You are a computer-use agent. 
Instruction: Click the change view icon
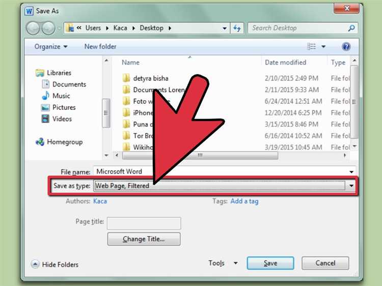point(311,46)
